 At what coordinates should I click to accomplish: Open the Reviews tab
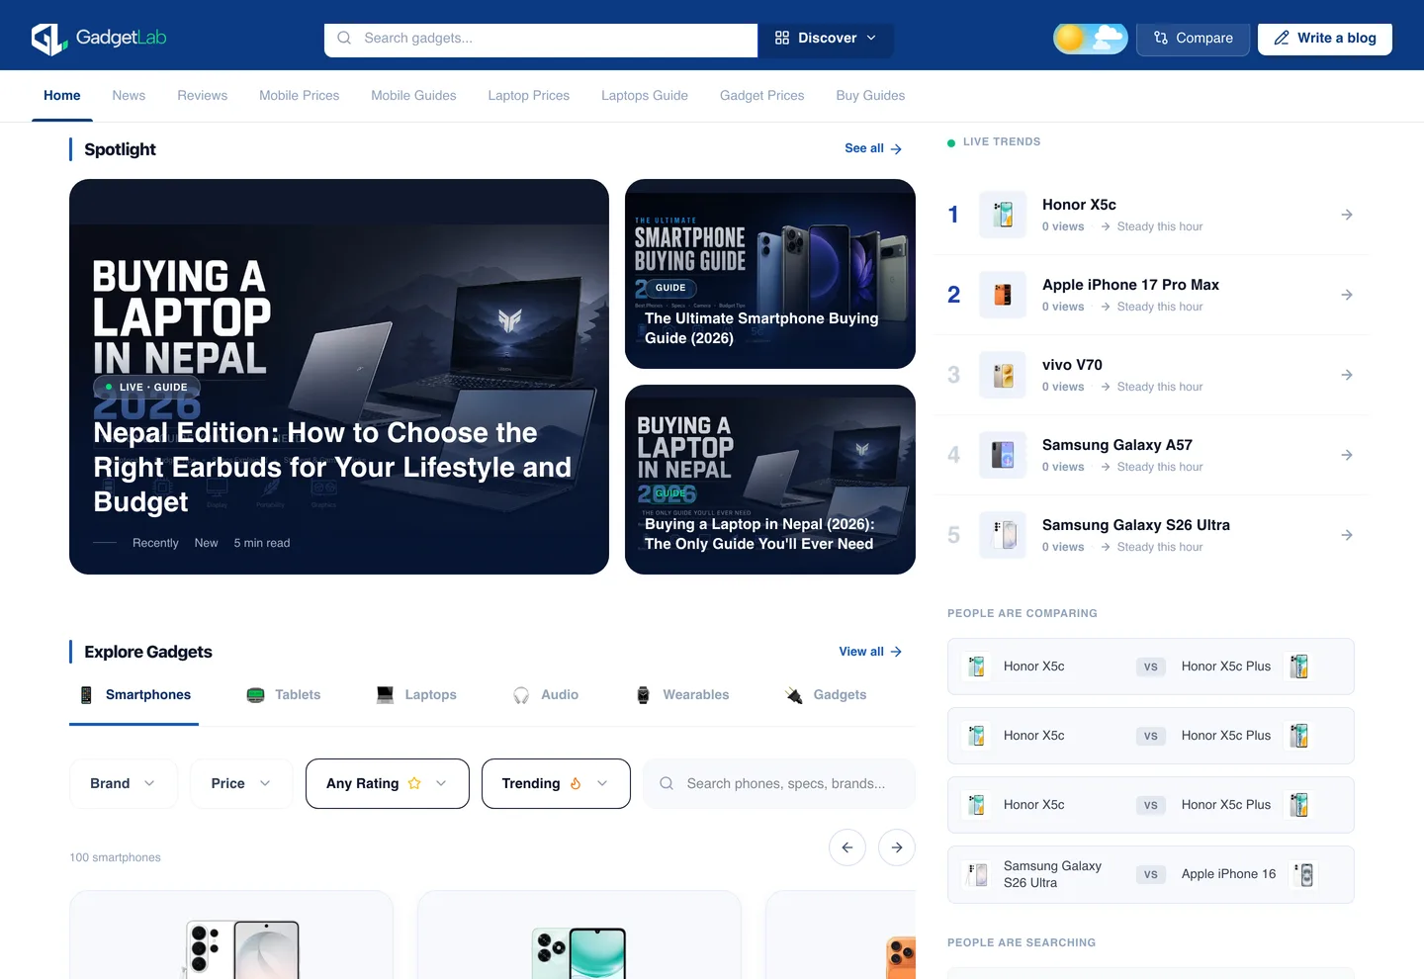click(203, 96)
